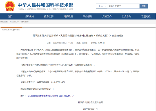Image resolution: width=156 pixels, height=111 pixels.
Task: Open the attachment 人类遗传资源管理条例实施细则 link
Action: [x=50, y=96]
